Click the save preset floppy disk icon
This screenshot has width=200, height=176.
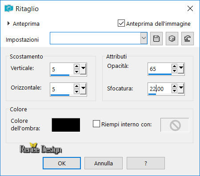(x=156, y=39)
